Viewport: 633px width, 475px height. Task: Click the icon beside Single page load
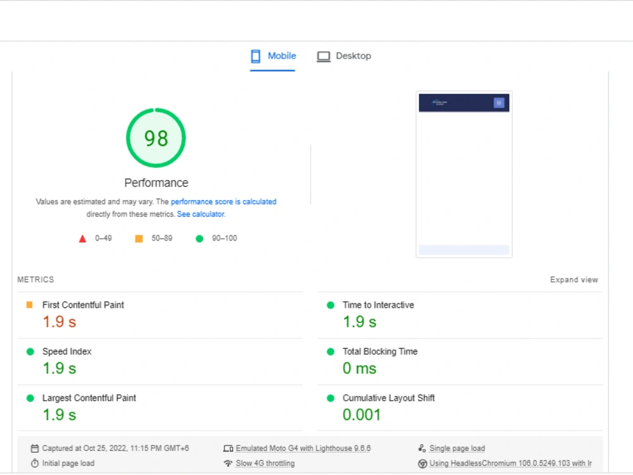pyautogui.click(x=422, y=448)
